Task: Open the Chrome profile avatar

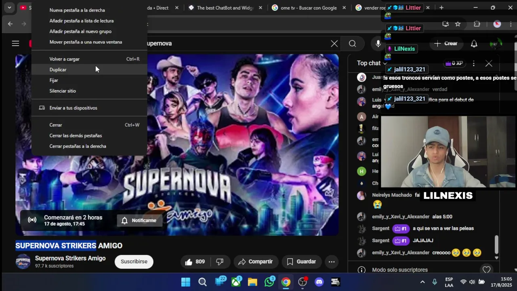Action: point(497,24)
